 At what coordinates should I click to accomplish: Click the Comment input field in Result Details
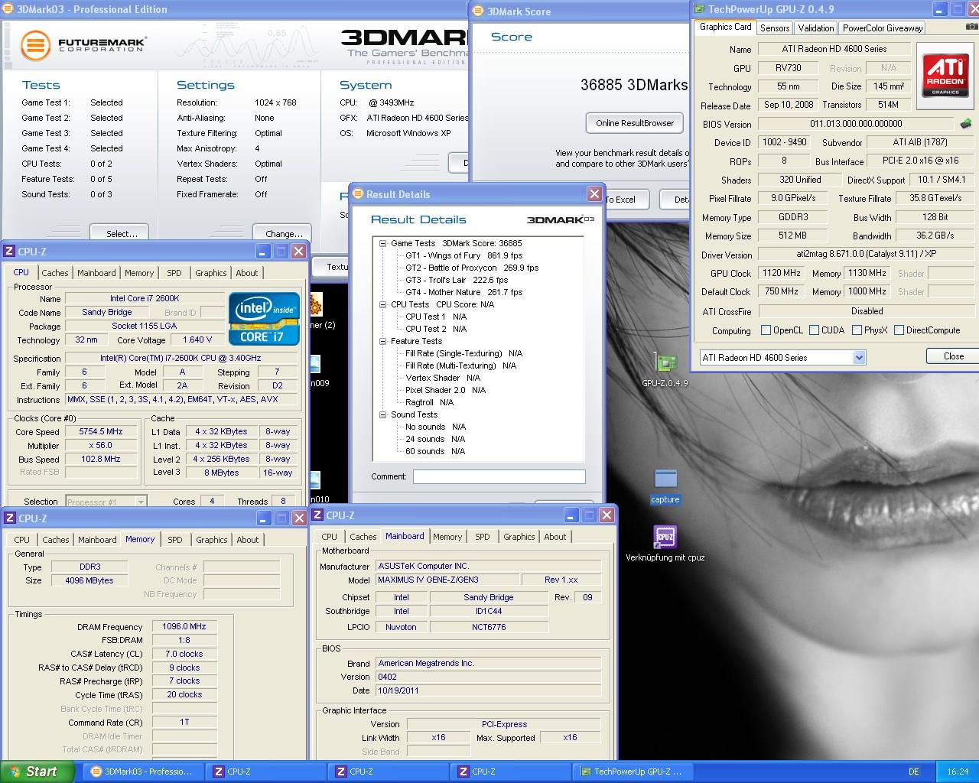coord(499,476)
